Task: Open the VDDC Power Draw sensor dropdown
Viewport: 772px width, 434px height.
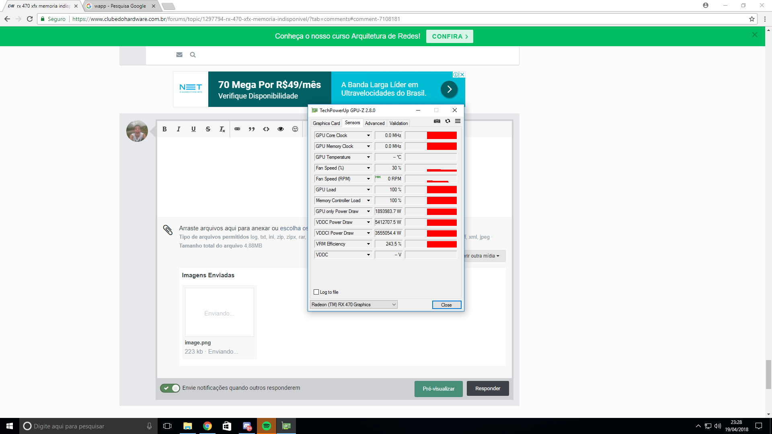Action: click(368, 222)
